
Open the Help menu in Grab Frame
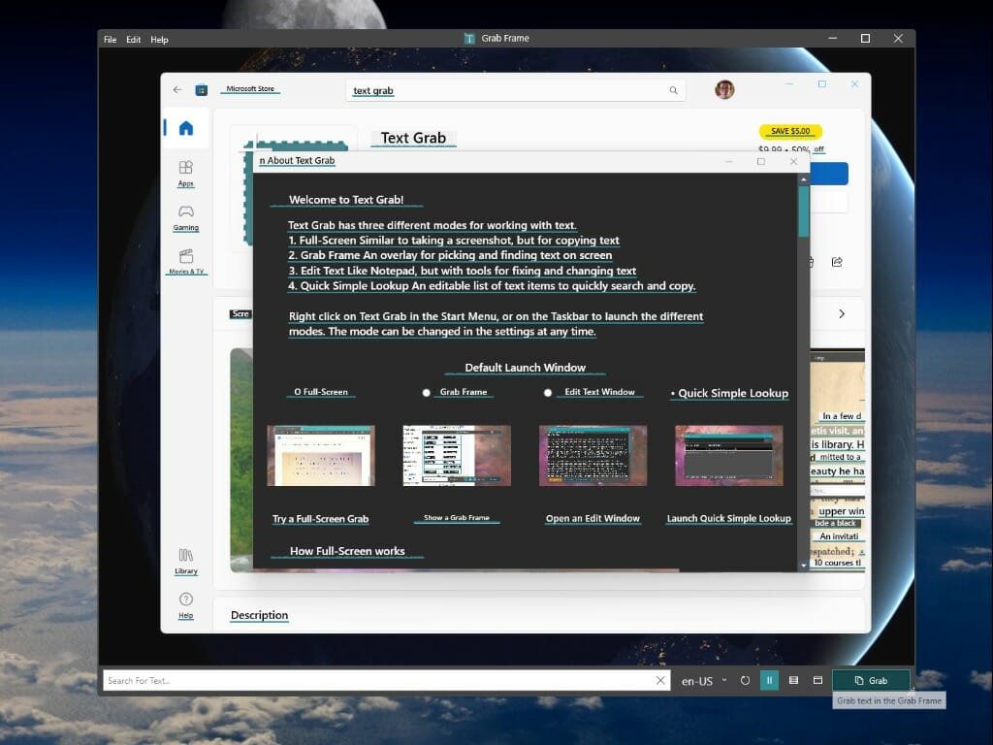point(159,39)
